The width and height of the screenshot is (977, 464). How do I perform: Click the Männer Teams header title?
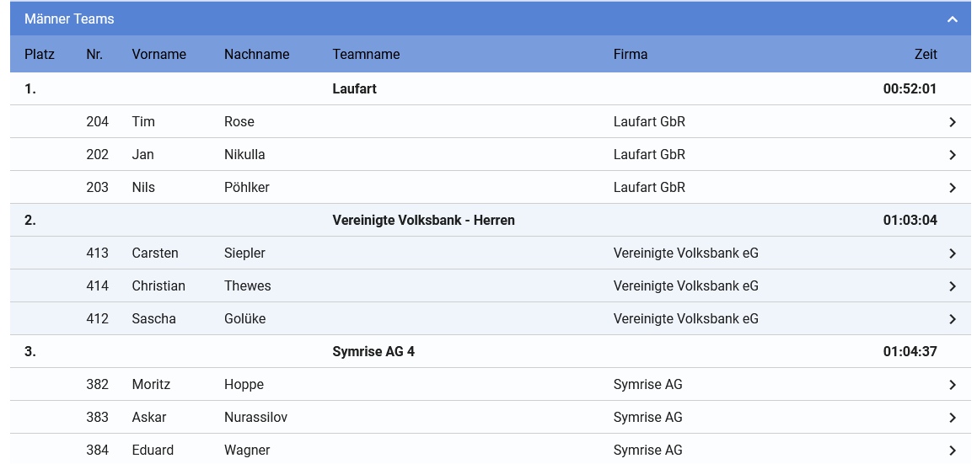click(69, 19)
